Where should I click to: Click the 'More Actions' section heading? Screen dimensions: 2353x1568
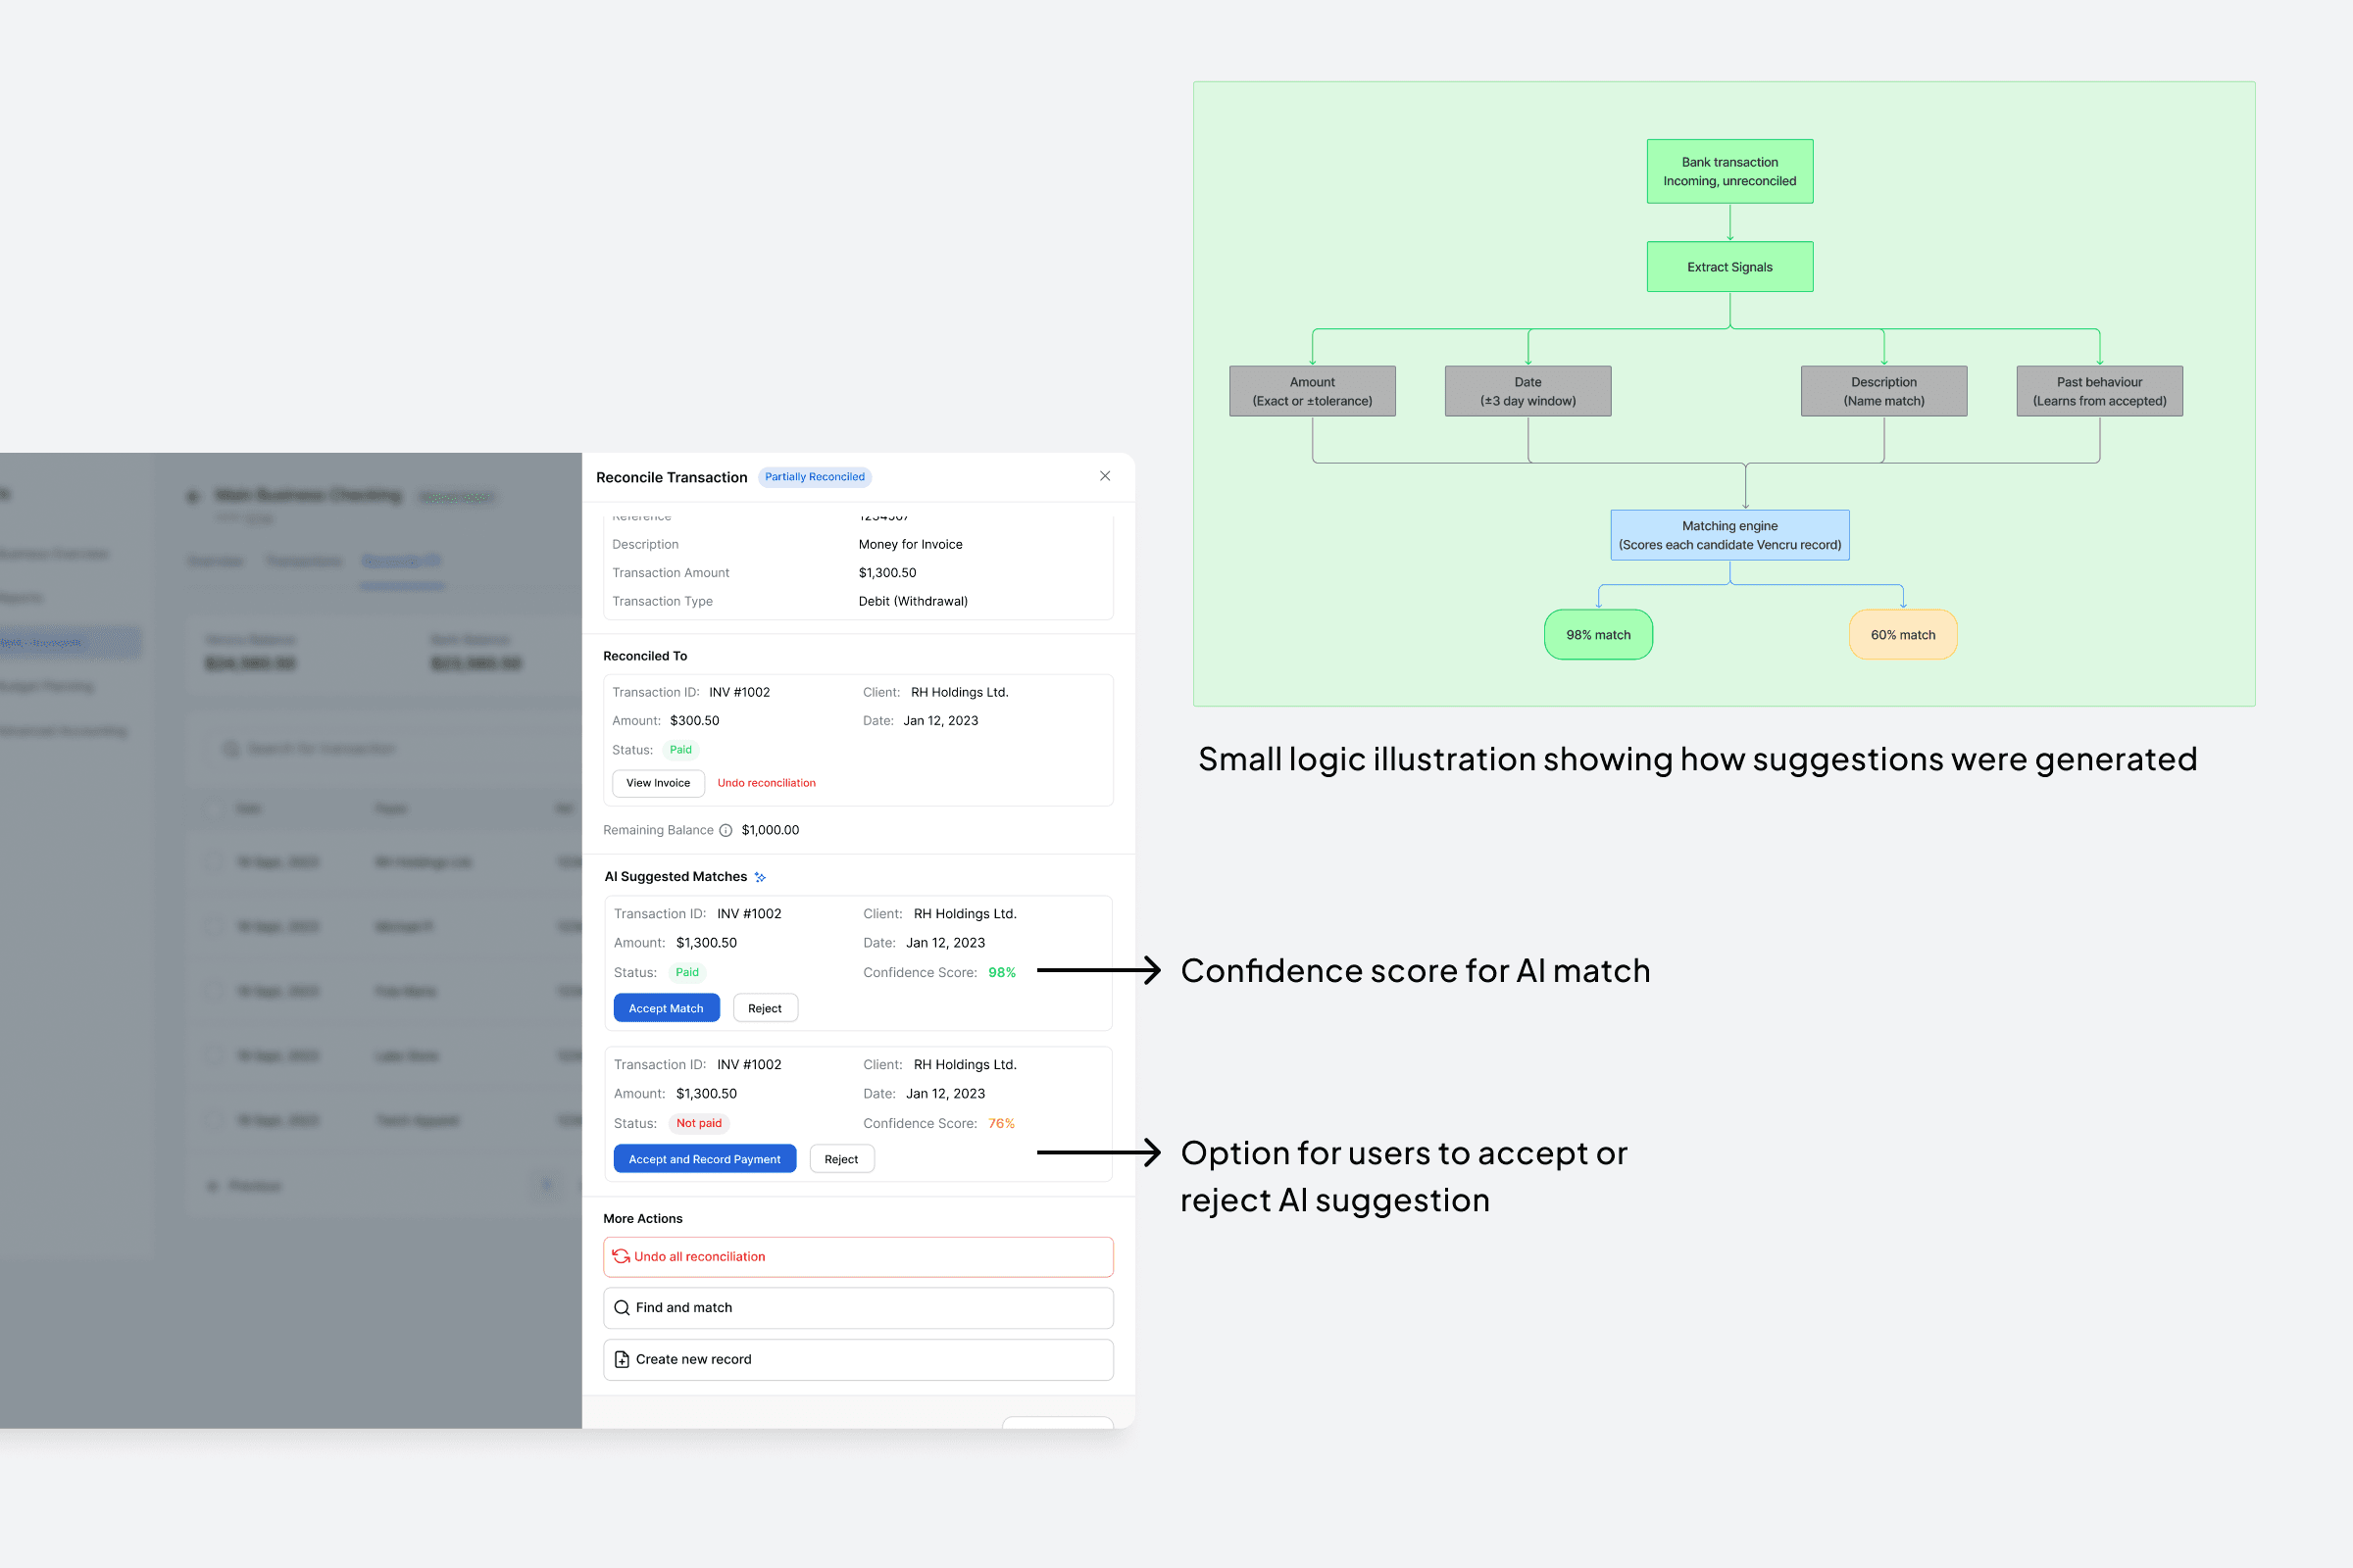[643, 1219]
